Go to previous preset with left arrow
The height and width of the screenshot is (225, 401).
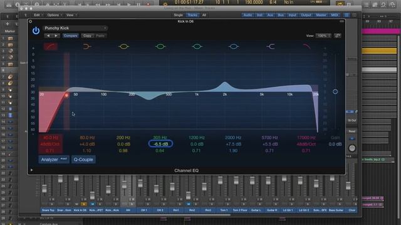[x=48, y=36]
